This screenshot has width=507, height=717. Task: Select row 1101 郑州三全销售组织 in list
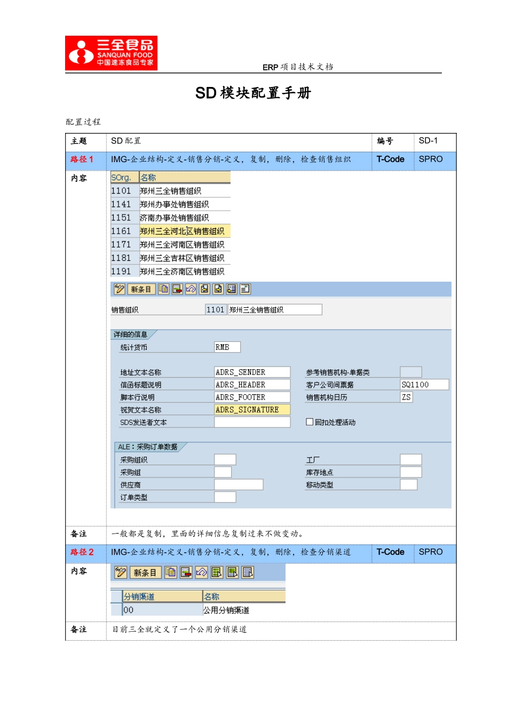170,191
